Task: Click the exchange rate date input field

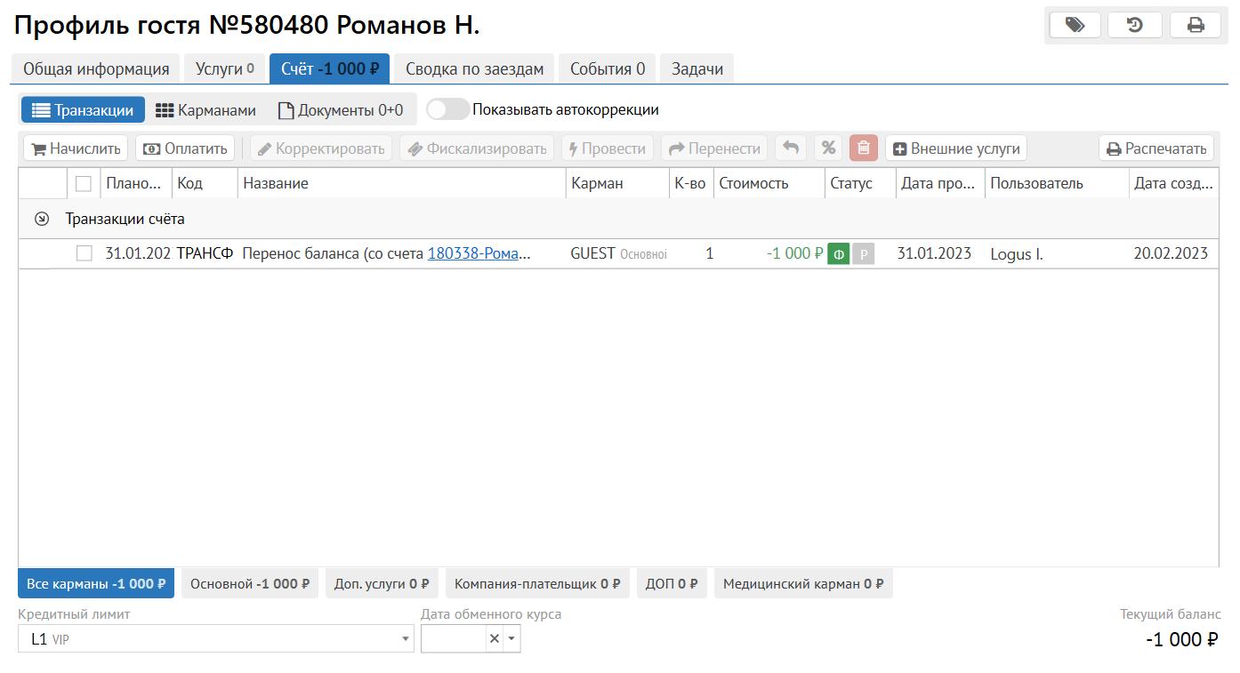Action: (454, 638)
